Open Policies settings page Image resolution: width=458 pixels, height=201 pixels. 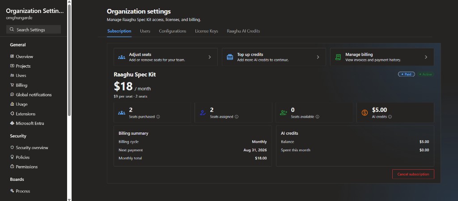tap(23, 157)
